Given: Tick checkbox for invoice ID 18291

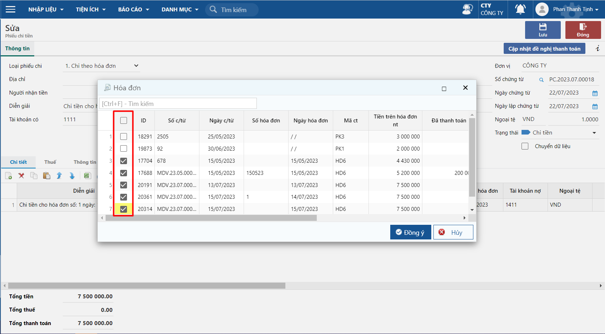Looking at the screenshot, I should tap(123, 137).
